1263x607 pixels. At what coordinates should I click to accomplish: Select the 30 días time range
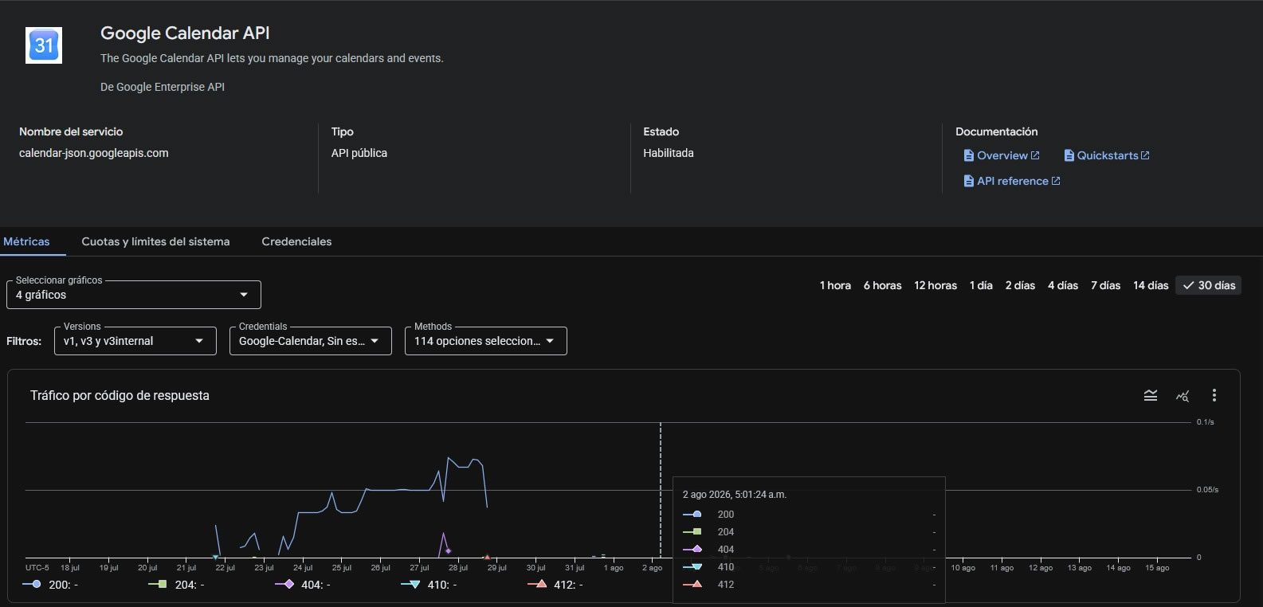[x=1209, y=285]
